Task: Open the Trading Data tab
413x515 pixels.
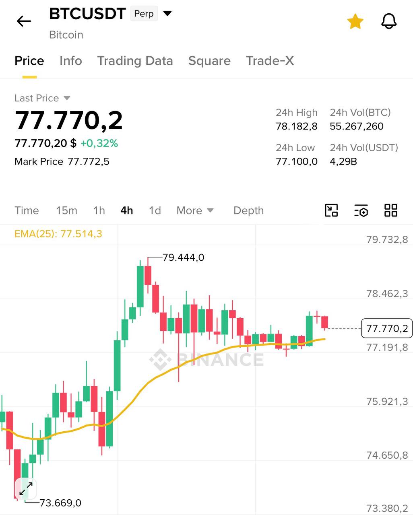Action: coord(135,61)
